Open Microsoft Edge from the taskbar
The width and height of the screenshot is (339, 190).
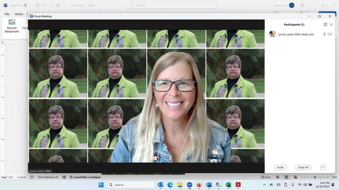click(x=170, y=185)
